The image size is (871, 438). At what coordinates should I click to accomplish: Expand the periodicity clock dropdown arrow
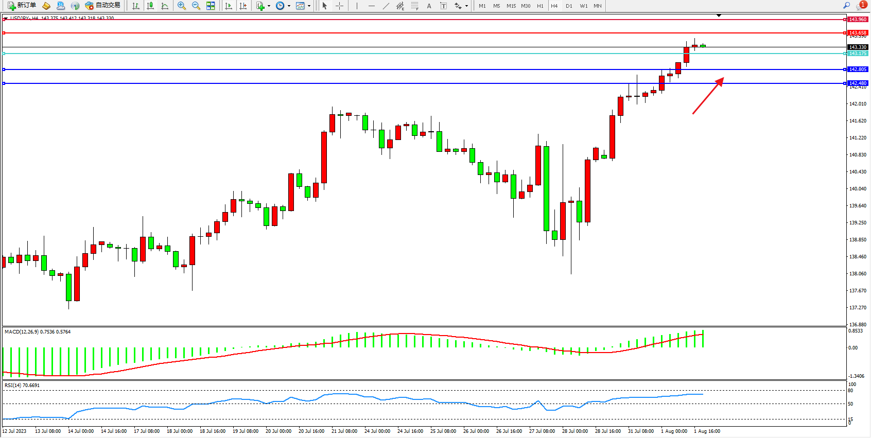coord(289,6)
